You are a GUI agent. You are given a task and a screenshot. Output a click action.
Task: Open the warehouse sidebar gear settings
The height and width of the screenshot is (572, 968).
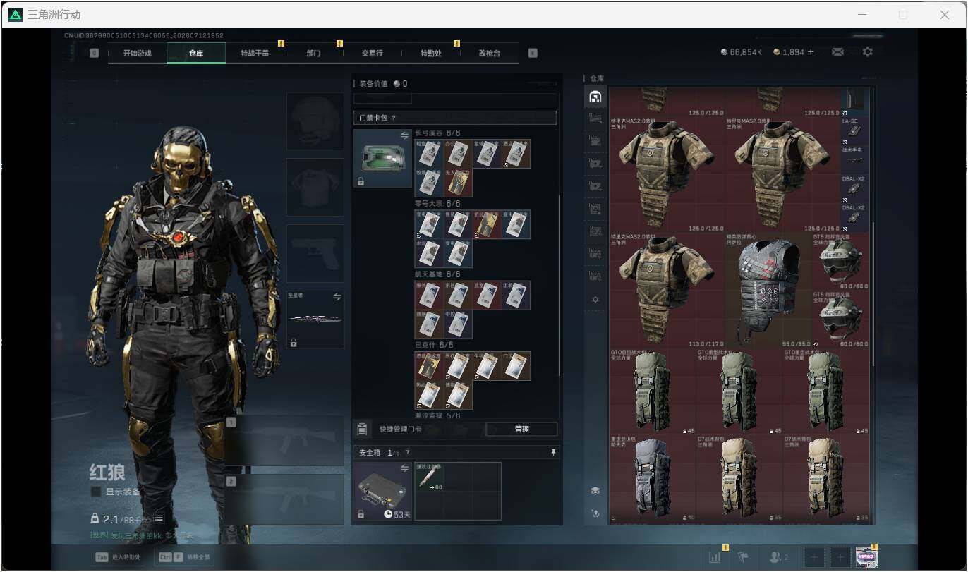point(595,300)
